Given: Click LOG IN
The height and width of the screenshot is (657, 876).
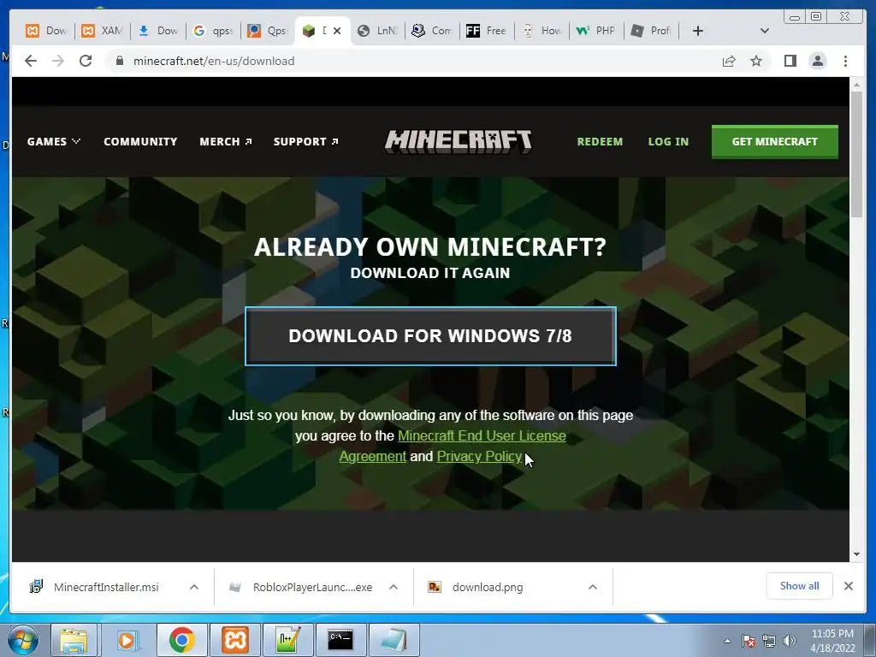Looking at the screenshot, I should 668,141.
